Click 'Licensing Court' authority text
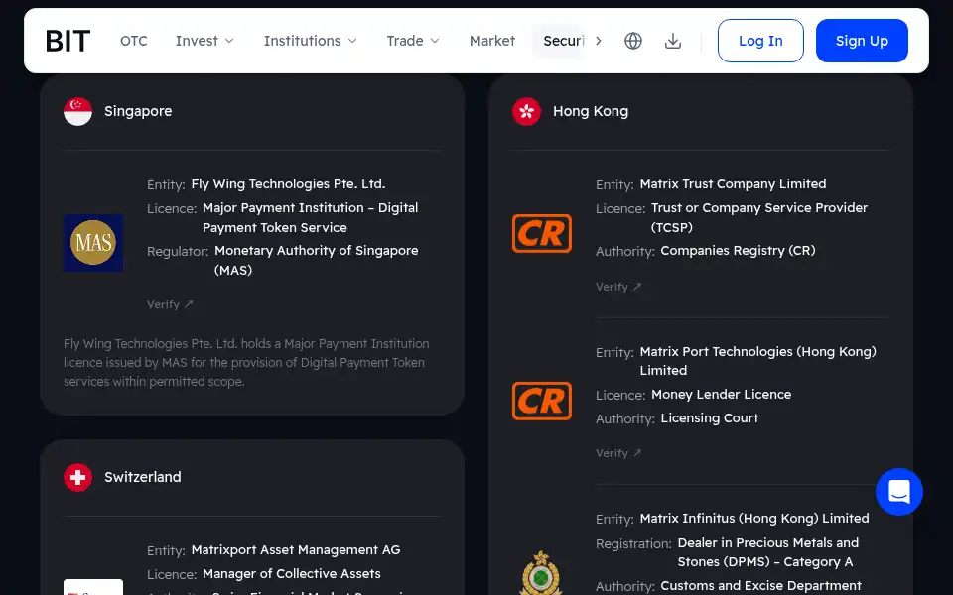This screenshot has height=595, width=953. 709,418
